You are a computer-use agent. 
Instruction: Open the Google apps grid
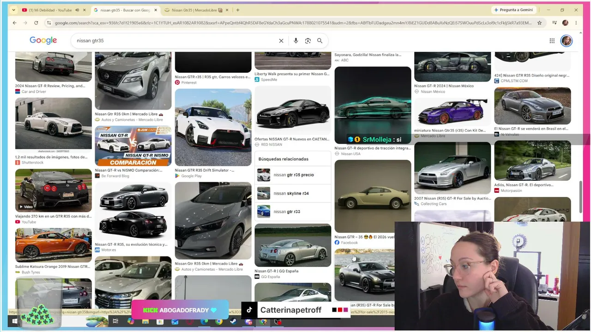coord(552,41)
